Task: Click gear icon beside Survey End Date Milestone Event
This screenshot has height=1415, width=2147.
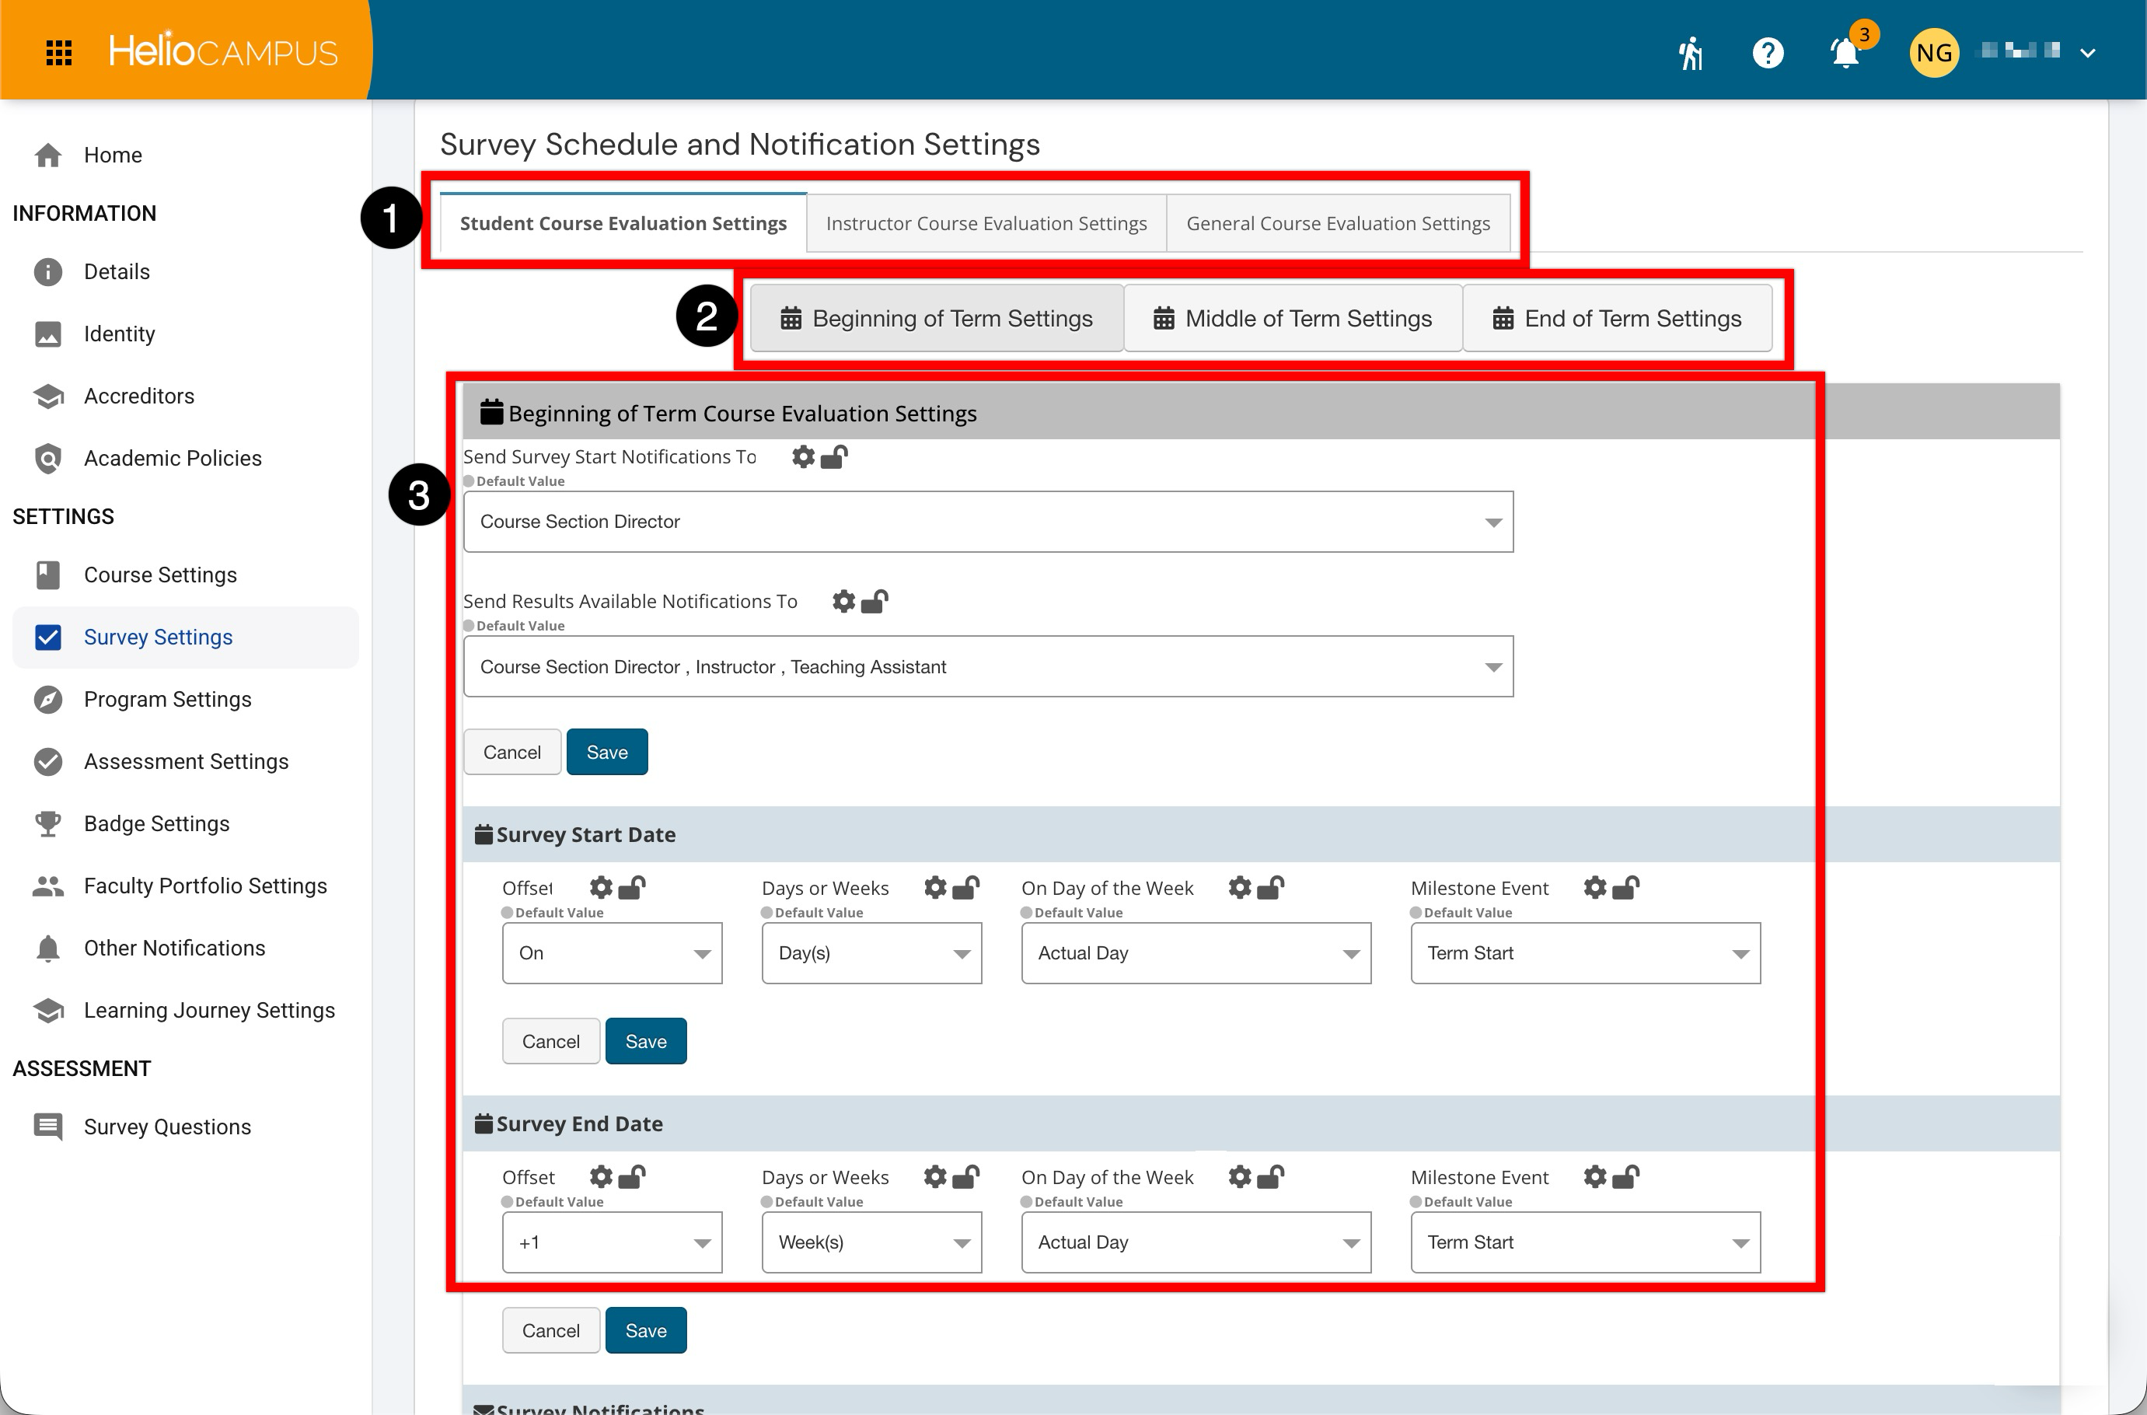Action: pyautogui.click(x=1595, y=1177)
